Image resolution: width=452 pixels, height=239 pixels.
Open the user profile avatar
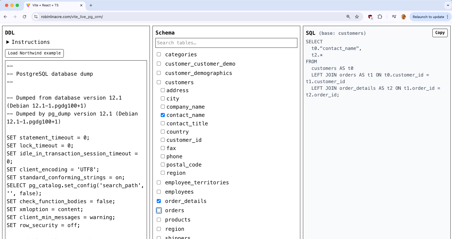[403, 17]
